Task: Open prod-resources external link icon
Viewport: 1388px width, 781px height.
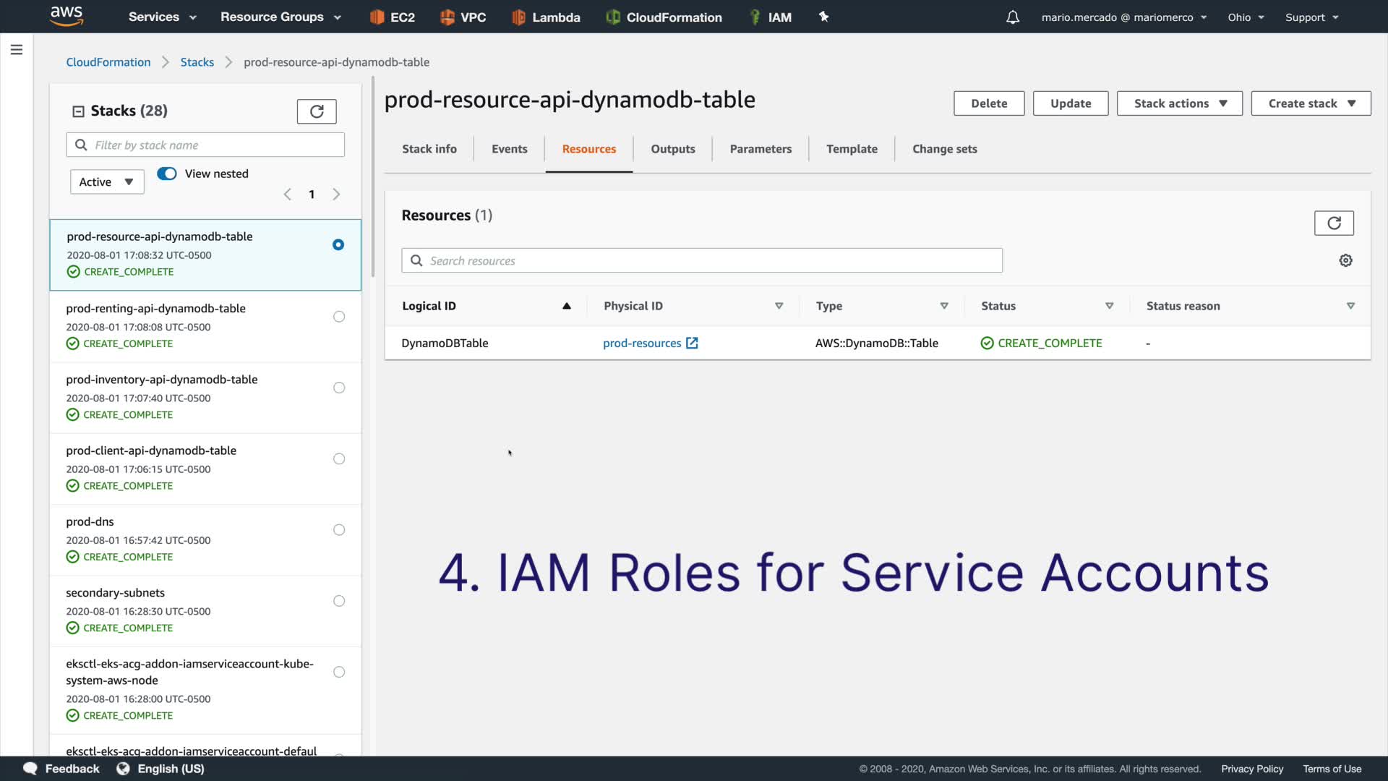Action: coord(692,343)
